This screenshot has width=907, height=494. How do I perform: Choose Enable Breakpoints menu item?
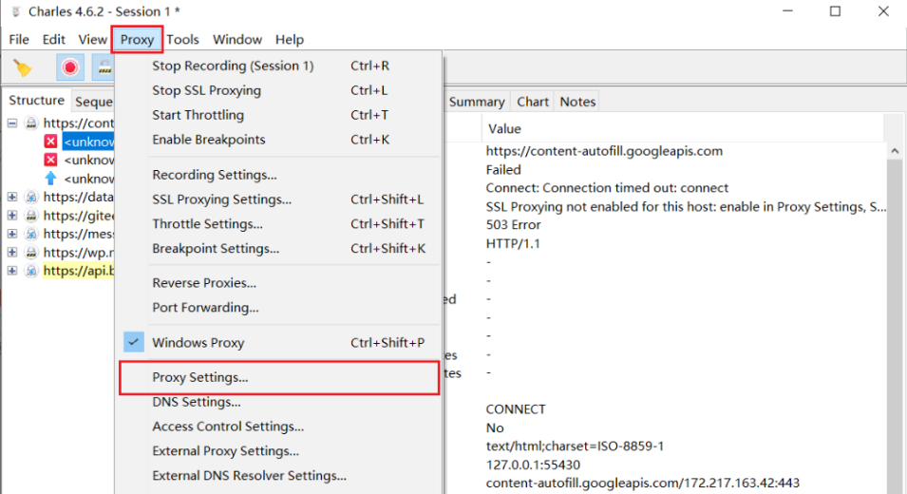click(278, 140)
